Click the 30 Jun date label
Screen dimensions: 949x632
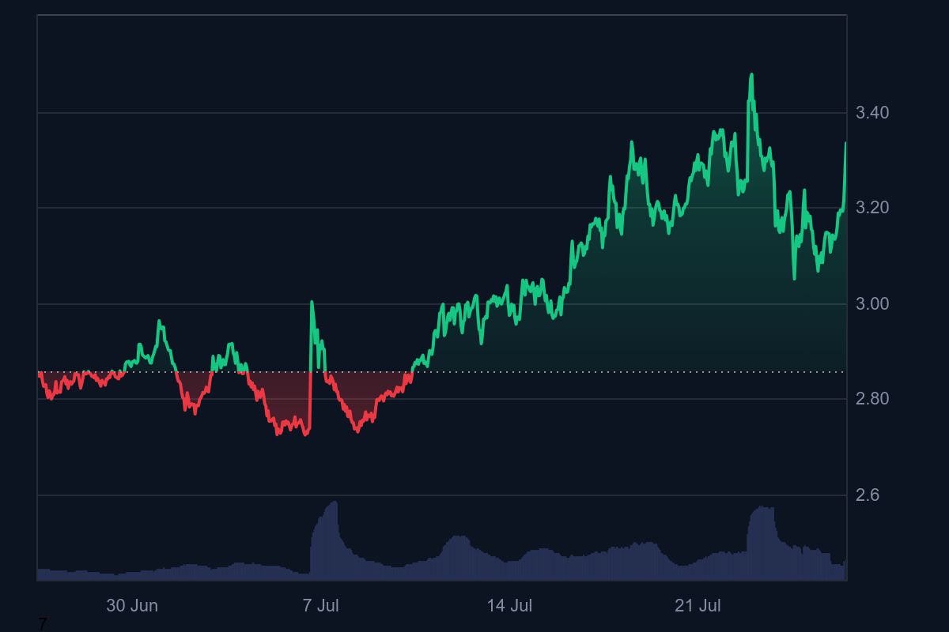[x=132, y=606]
